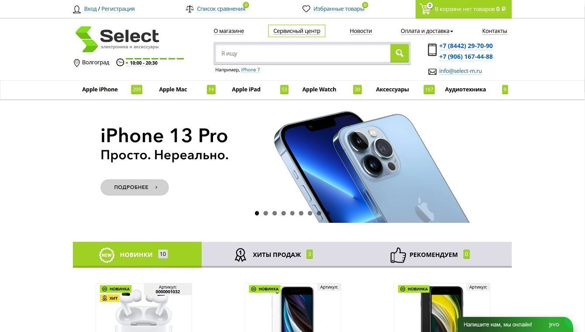Click the green magnifier search button
This screenshot has width=585, height=332.
click(x=399, y=53)
